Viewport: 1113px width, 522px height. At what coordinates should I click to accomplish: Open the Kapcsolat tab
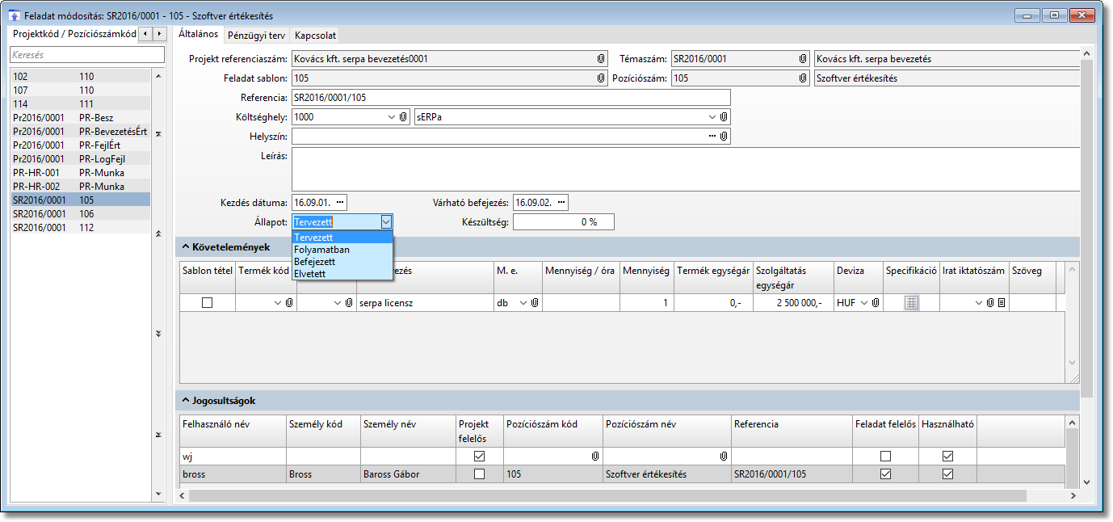315,36
